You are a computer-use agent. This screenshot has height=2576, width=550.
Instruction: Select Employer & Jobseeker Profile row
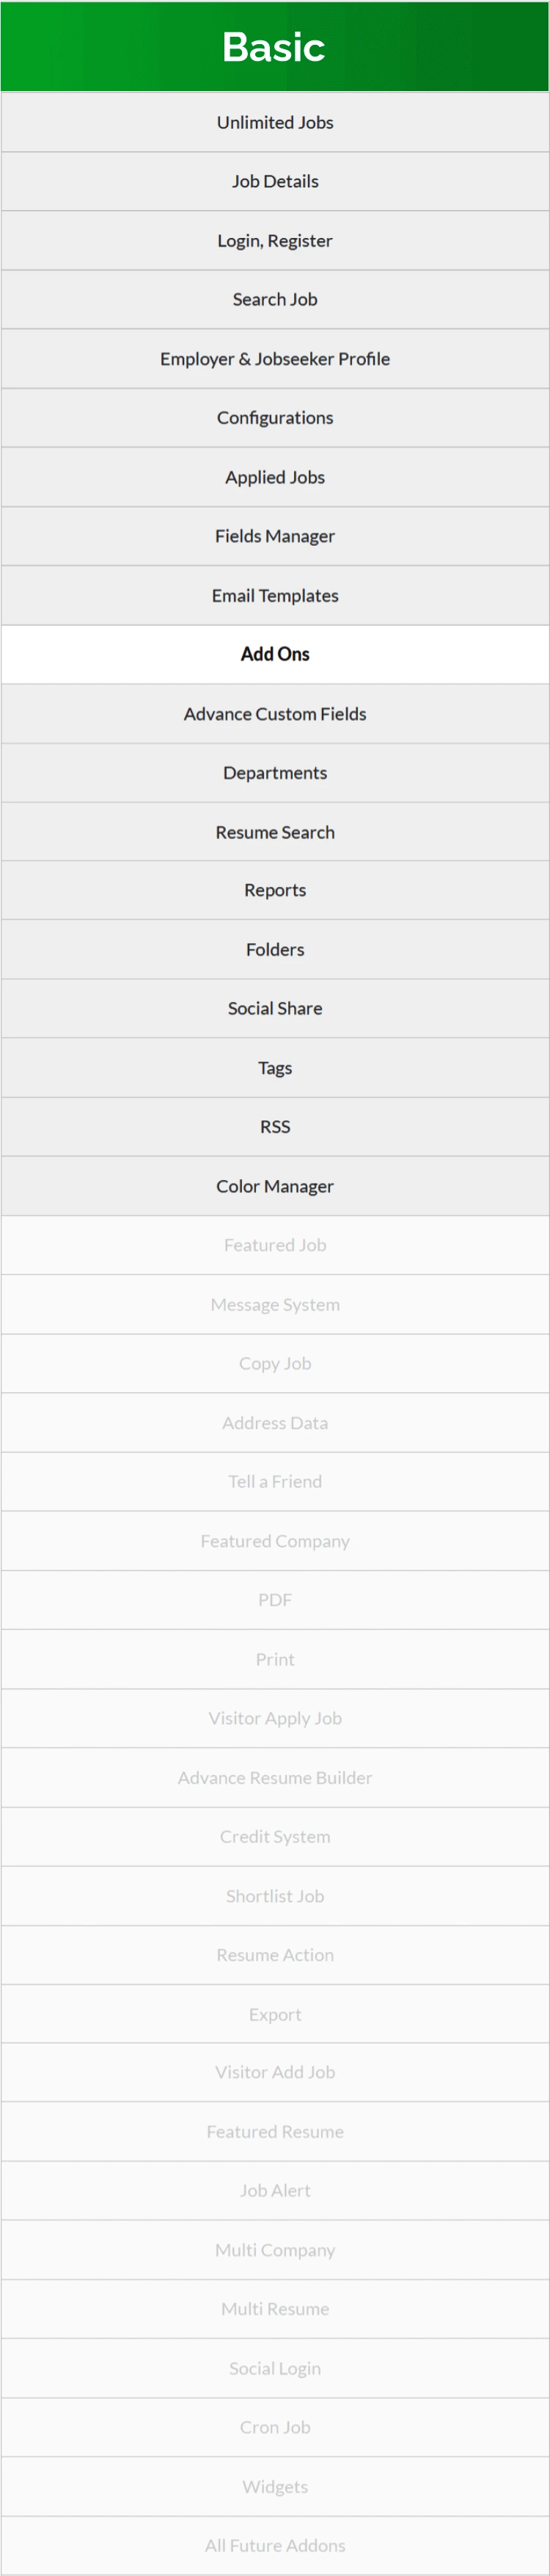274,358
